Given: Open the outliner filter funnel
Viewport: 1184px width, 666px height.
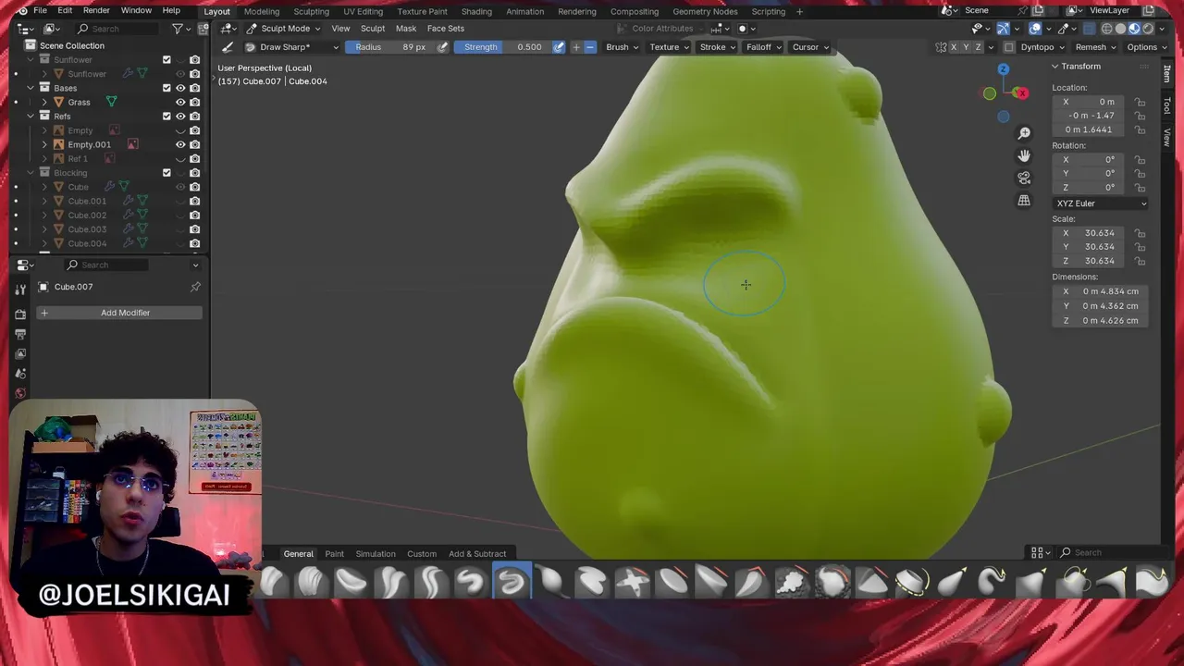Looking at the screenshot, I should (178, 29).
